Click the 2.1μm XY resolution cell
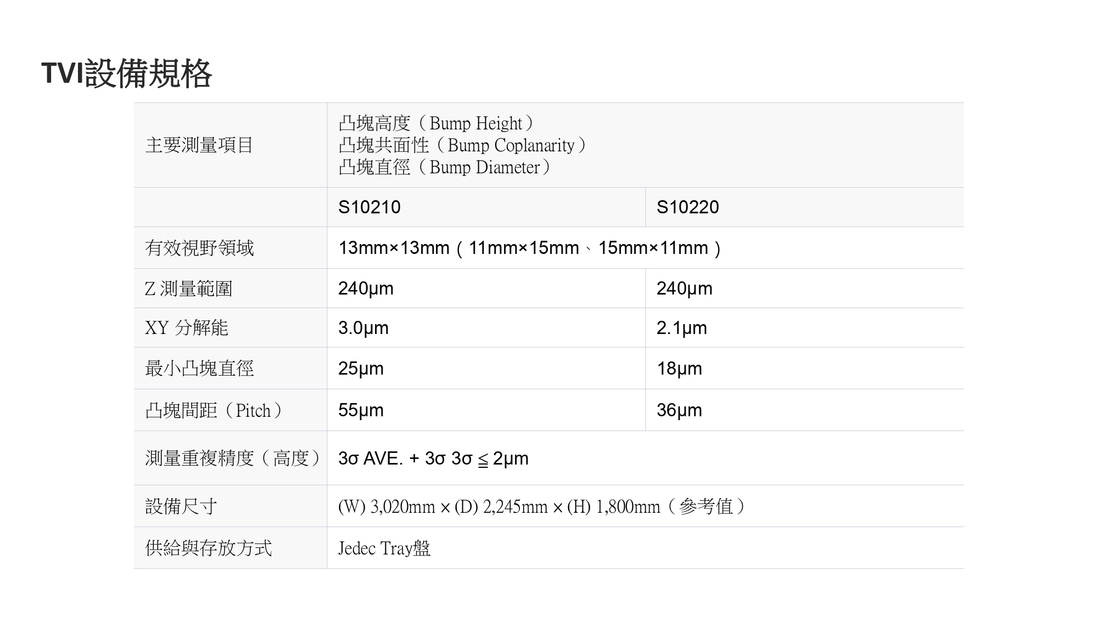The height and width of the screenshot is (617, 1098). 681,328
